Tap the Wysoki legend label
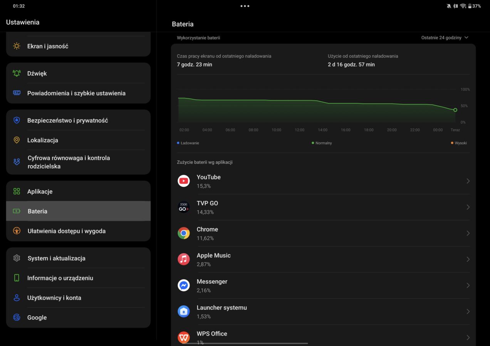The width and height of the screenshot is (490, 346). tap(461, 143)
